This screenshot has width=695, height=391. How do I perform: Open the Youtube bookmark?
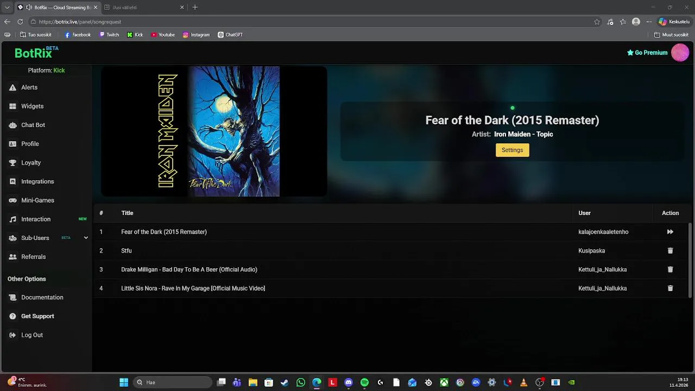click(163, 35)
